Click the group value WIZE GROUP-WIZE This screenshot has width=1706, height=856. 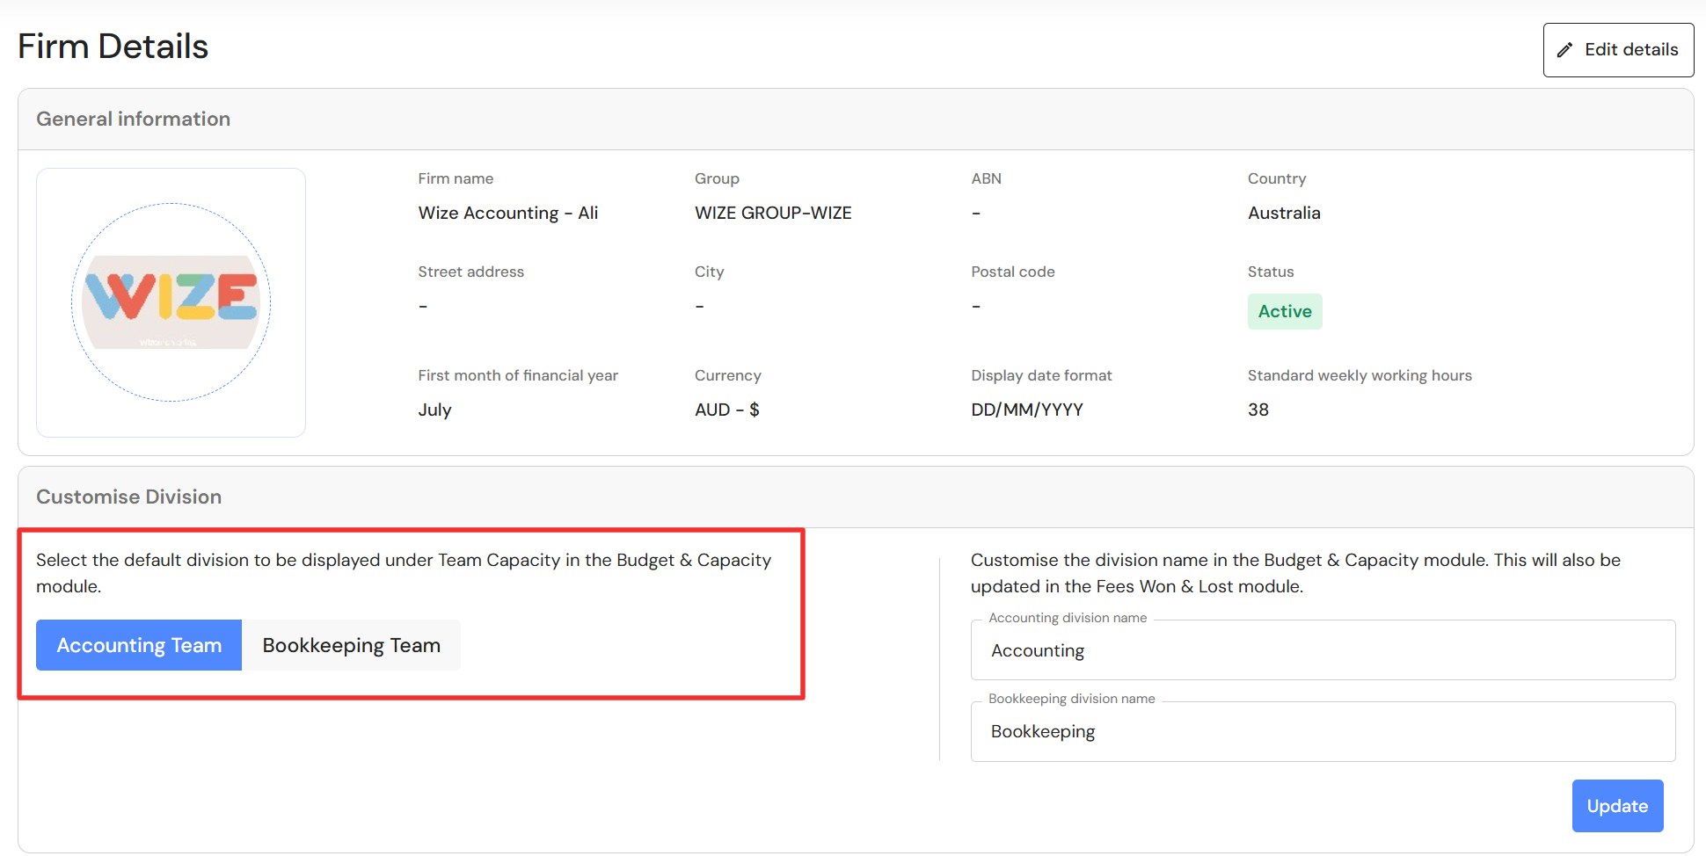point(773,213)
